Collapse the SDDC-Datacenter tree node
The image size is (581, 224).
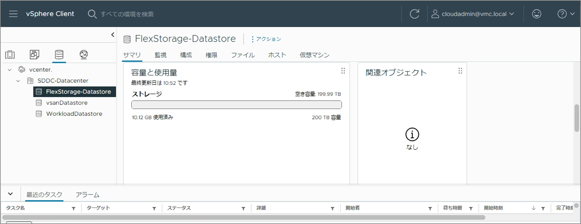coord(18,81)
